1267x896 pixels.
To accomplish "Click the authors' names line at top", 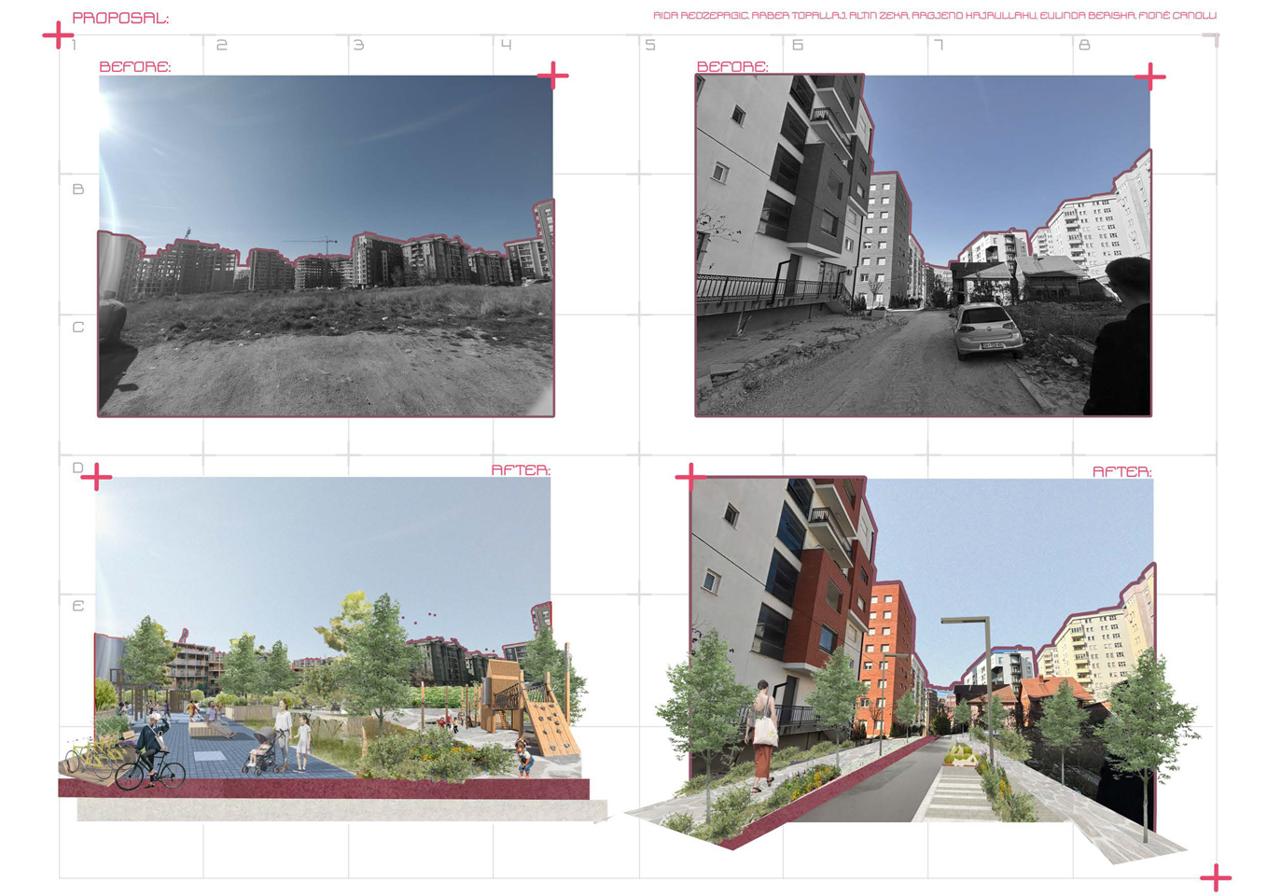I will (x=934, y=16).
